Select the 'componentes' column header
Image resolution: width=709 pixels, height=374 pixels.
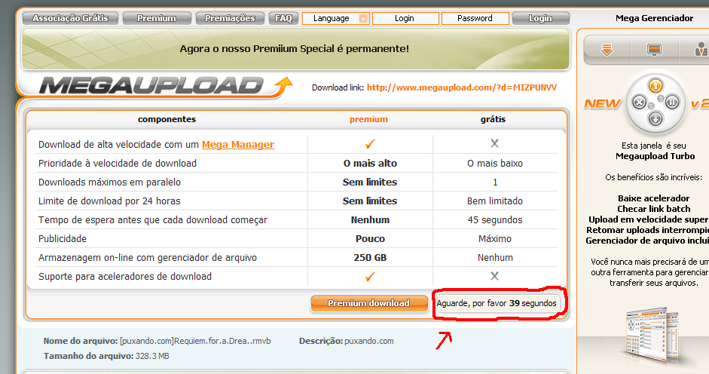(x=167, y=120)
